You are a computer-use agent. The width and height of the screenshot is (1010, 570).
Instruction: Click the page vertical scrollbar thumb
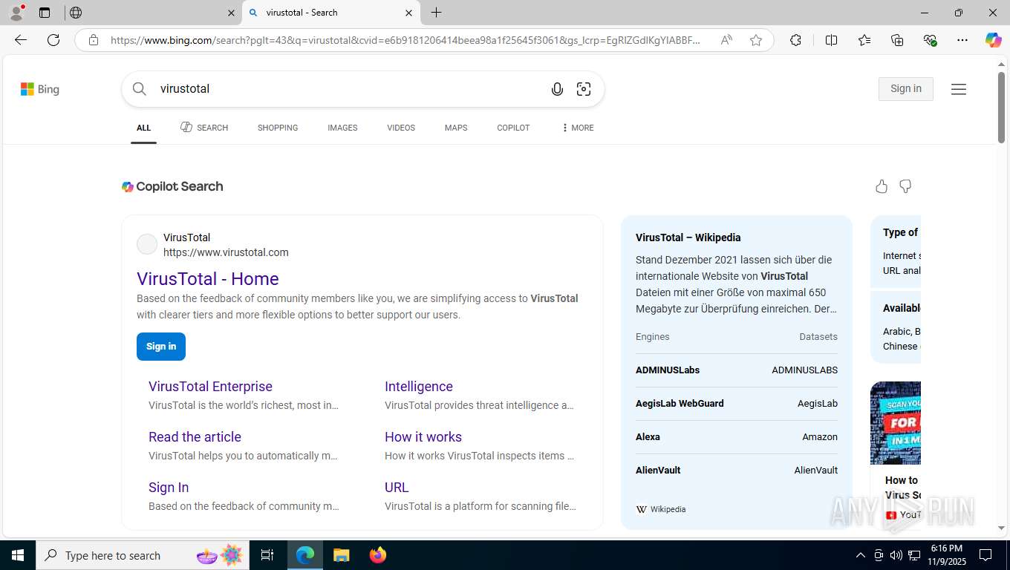(x=1001, y=108)
